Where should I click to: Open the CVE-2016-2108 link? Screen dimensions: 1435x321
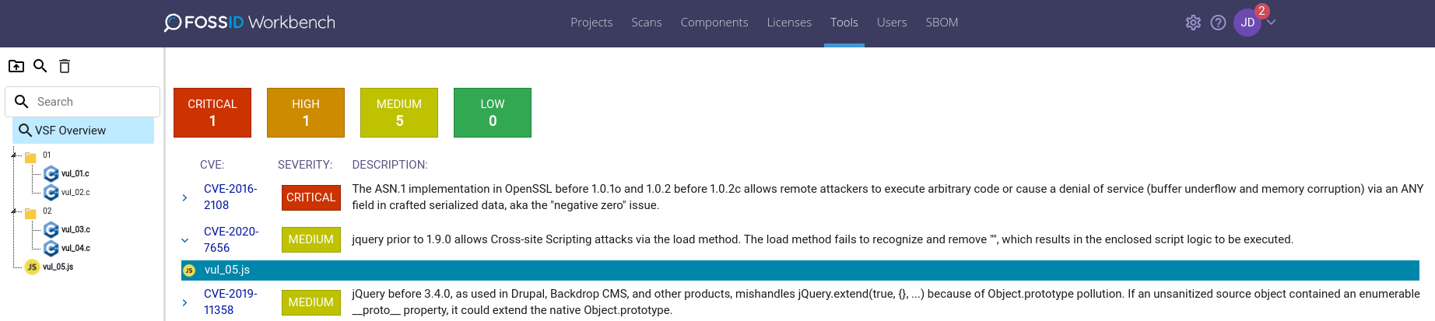(230, 197)
